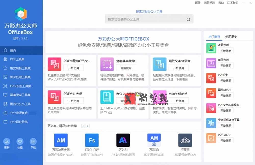This screenshot has height=165, width=255.
Task: Click the 全能屏幕录像 recorder icon
Action: tap(107, 64)
